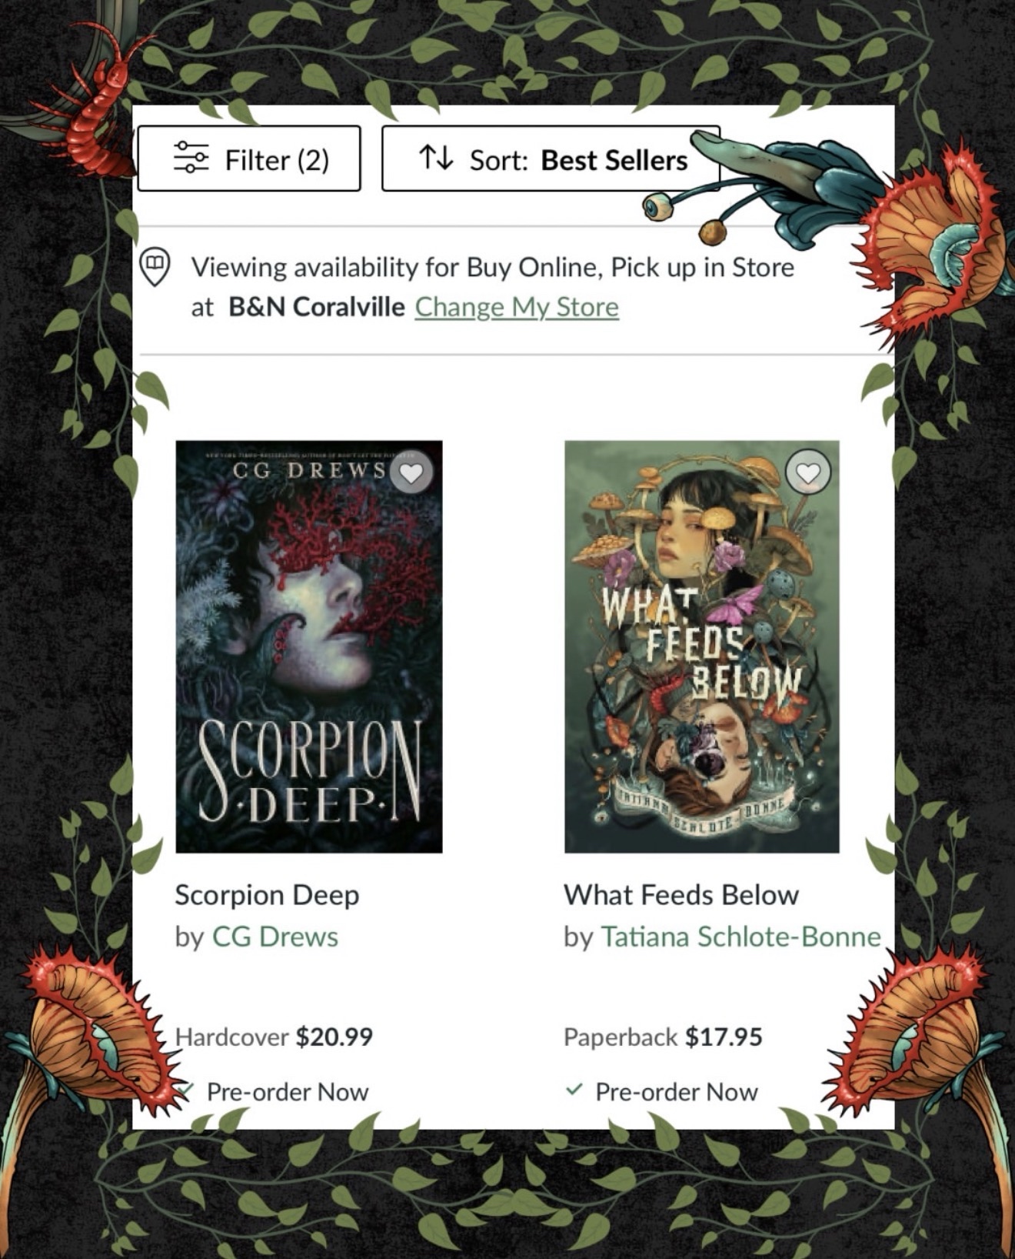Click the B&N Coralville store name
Screen dimensions: 1015x1259
pyautogui.click(x=317, y=306)
